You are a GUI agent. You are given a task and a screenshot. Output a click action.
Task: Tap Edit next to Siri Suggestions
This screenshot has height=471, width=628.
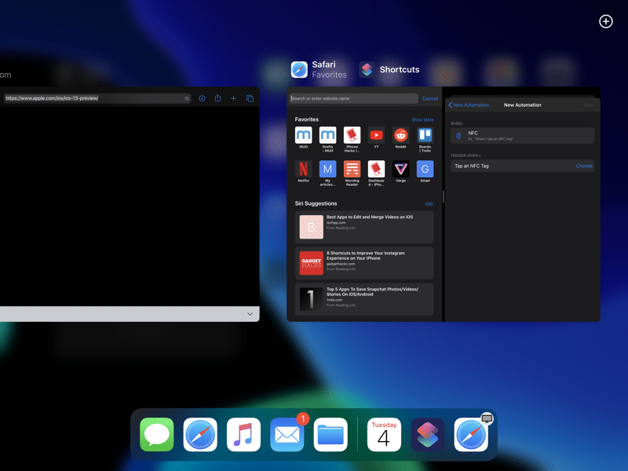429,203
